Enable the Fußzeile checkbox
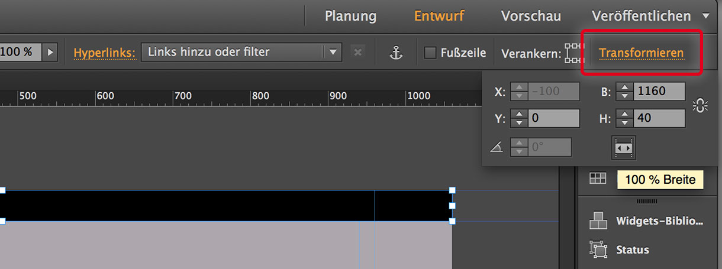 pyautogui.click(x=430, y=53)
